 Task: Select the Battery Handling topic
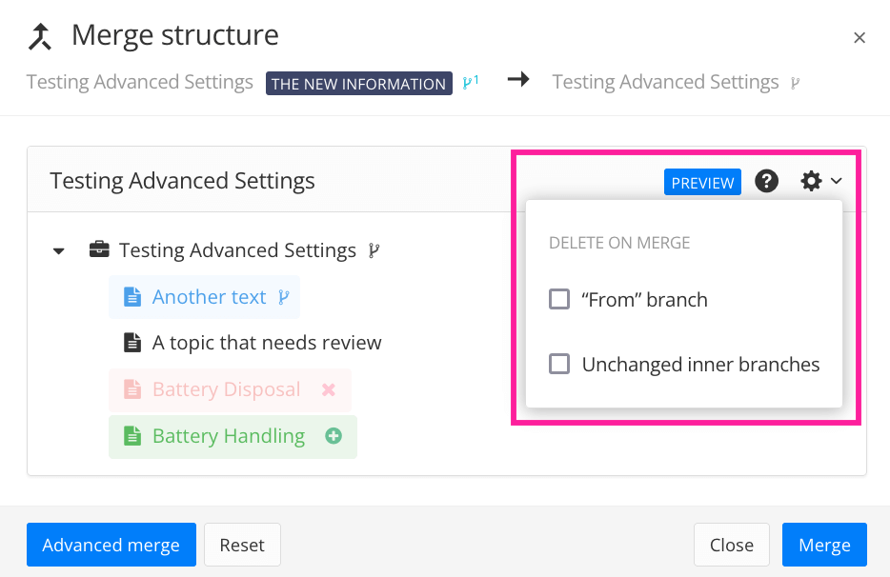point(229,436)
